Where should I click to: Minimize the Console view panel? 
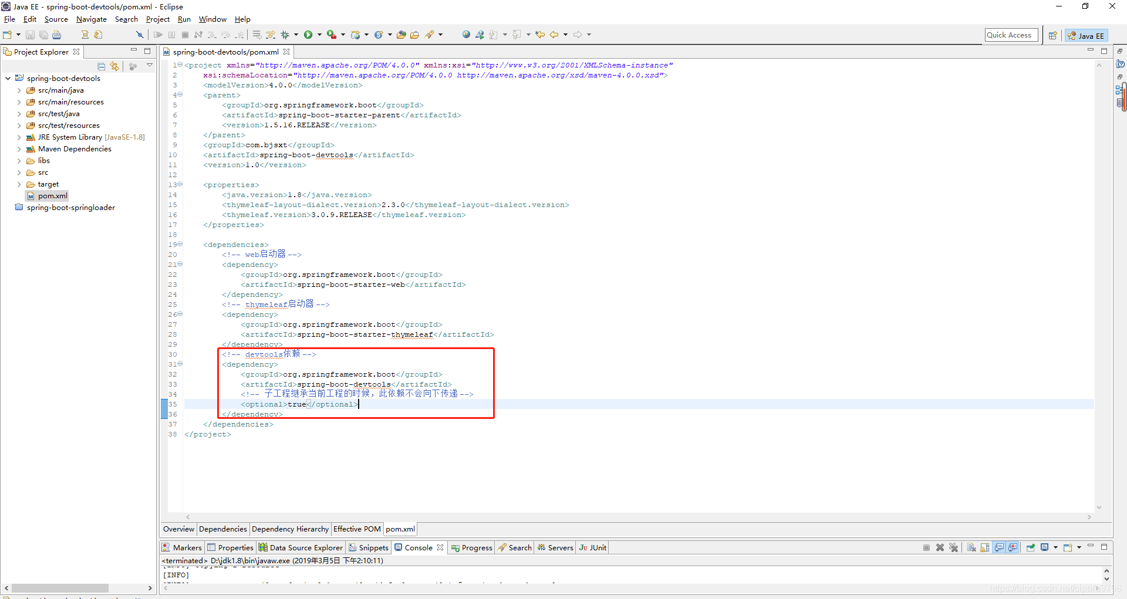click(1091, 546)
